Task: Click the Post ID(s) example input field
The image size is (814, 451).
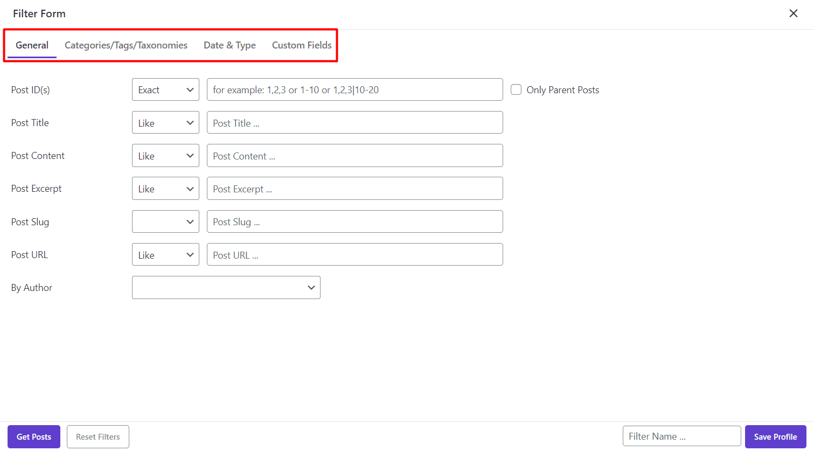Action: point(354,89)
